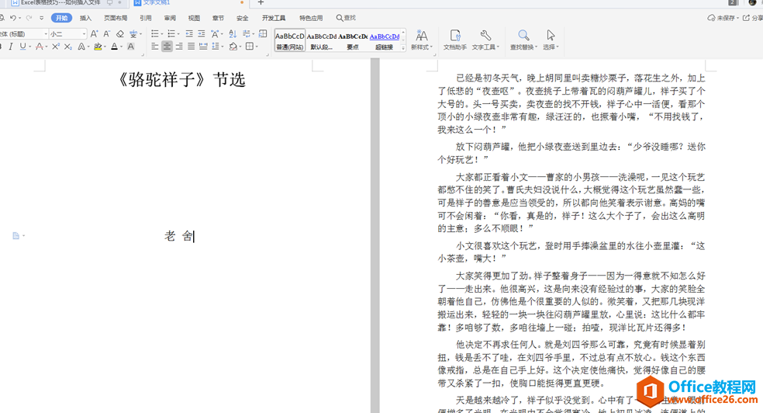
Task: Click the distributed alignment icon
Action: pyautogui.click(x=203, y=47)
